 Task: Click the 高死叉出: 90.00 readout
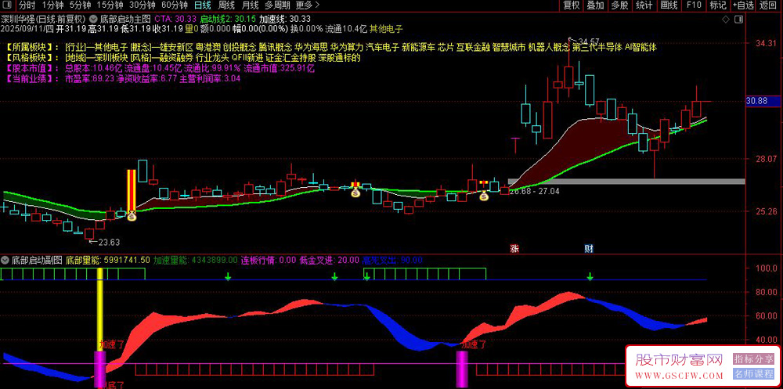tap(392, 260)
